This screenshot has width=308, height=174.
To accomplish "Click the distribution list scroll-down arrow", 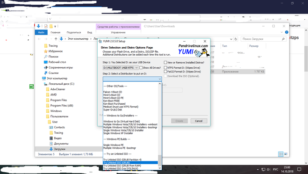I will click(160, 168).
